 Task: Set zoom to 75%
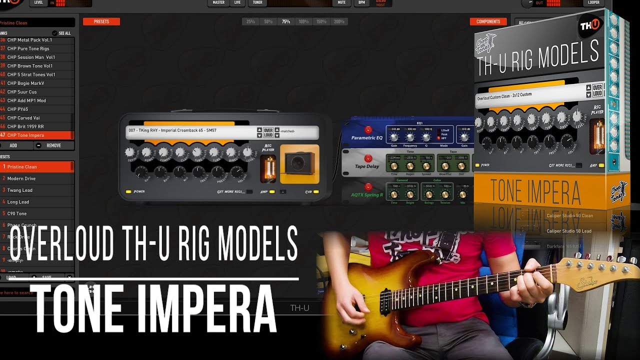pos(286,22)
